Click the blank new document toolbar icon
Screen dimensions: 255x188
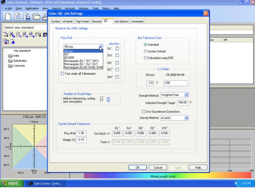8,16
